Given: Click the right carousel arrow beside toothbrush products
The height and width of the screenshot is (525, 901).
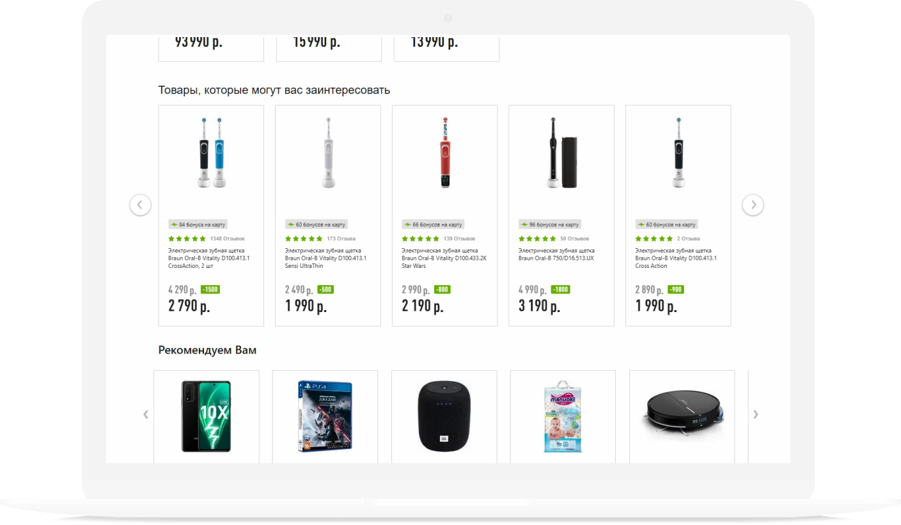Looking at the screenshot, I should (x=753, y=205).
